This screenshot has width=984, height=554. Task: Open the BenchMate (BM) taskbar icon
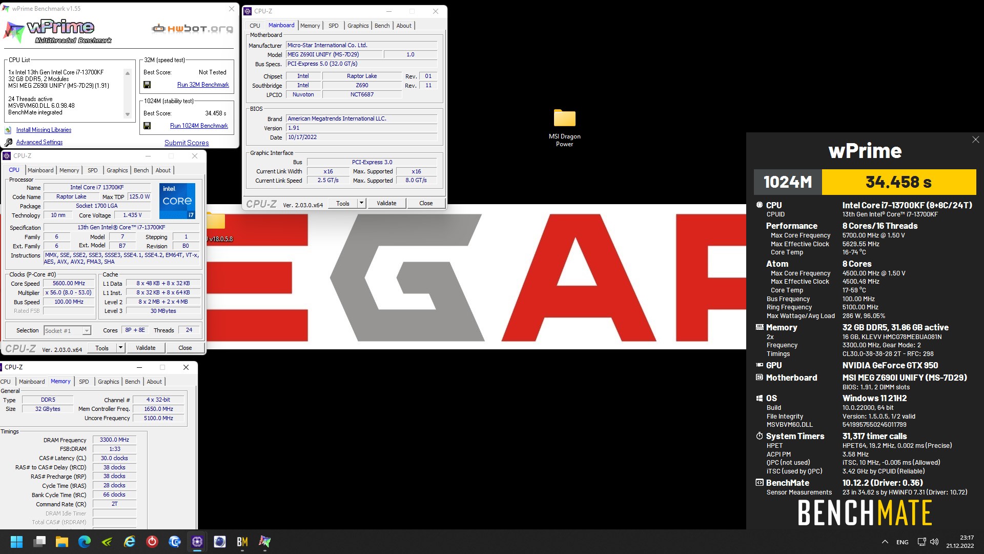242,542
